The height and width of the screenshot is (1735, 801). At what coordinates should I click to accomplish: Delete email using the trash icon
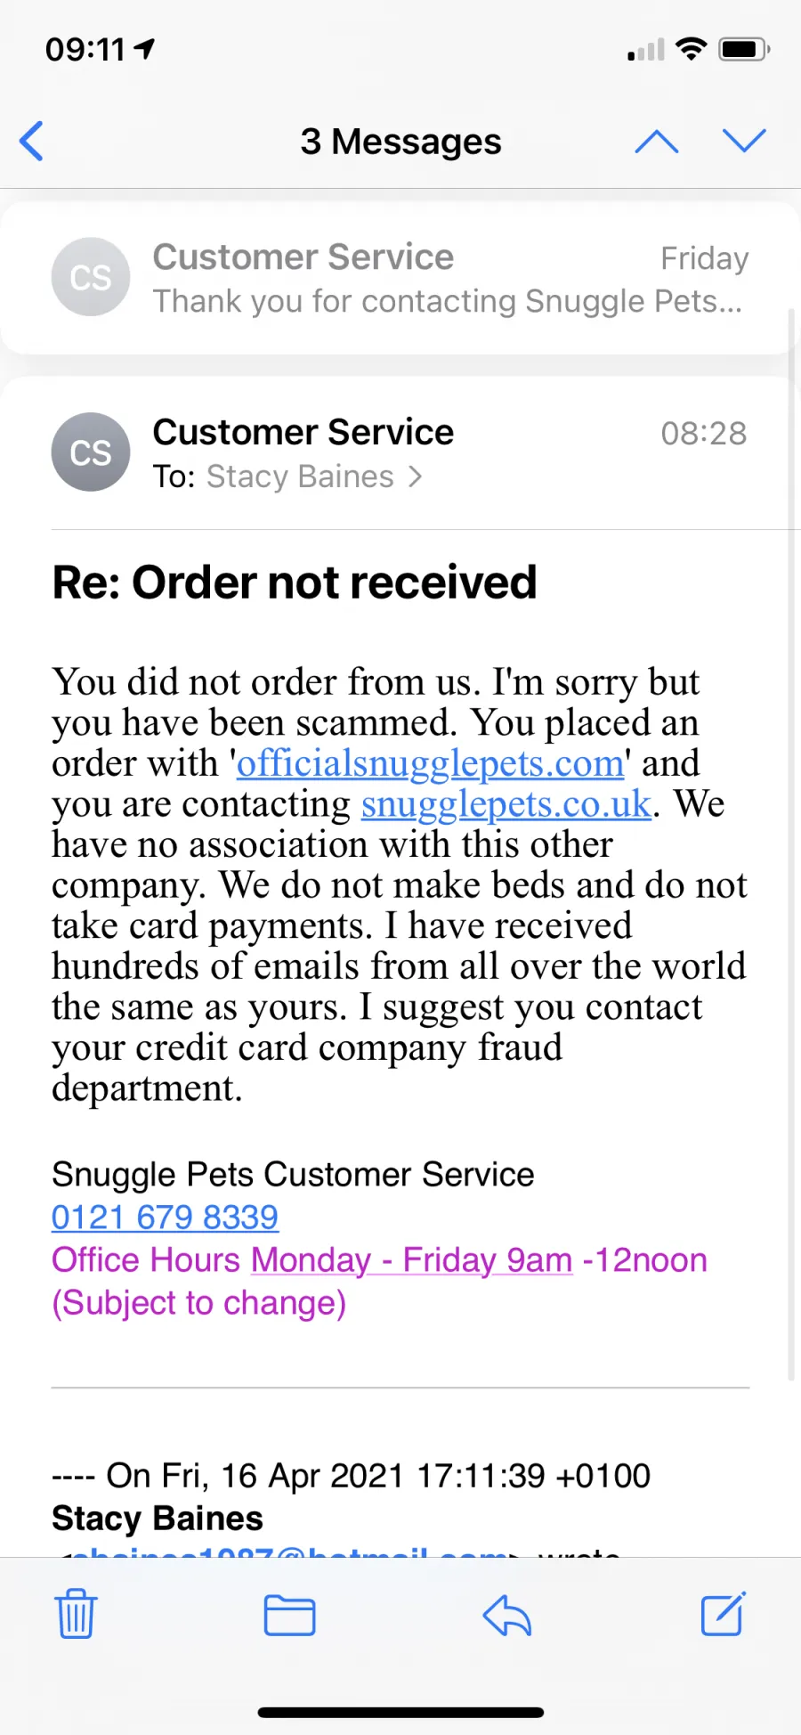[76, 1614]
